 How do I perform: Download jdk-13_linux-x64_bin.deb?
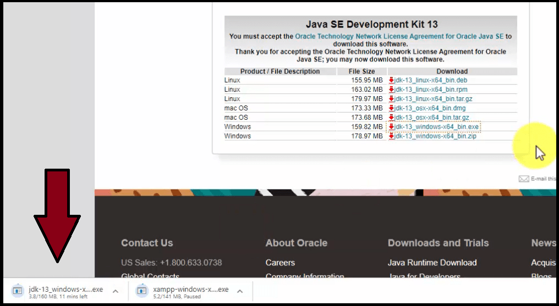(x=431, y=80)
